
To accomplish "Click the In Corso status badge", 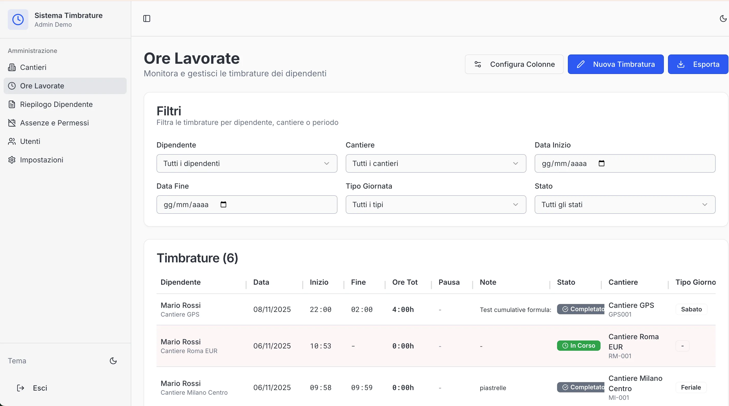I will point(578,346).
